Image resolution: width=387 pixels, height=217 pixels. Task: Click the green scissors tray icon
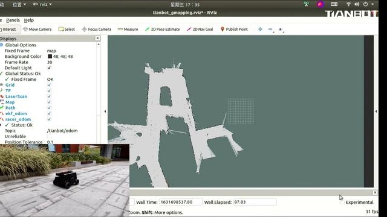307,4
